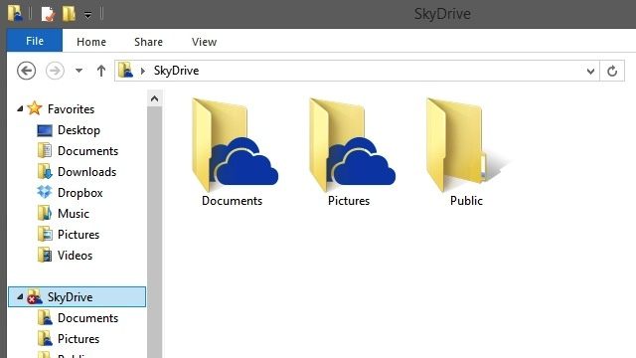Viewport: 636px width, 358px height.
Task: Select Pictures under Favorites
Action: pos(69,235)
